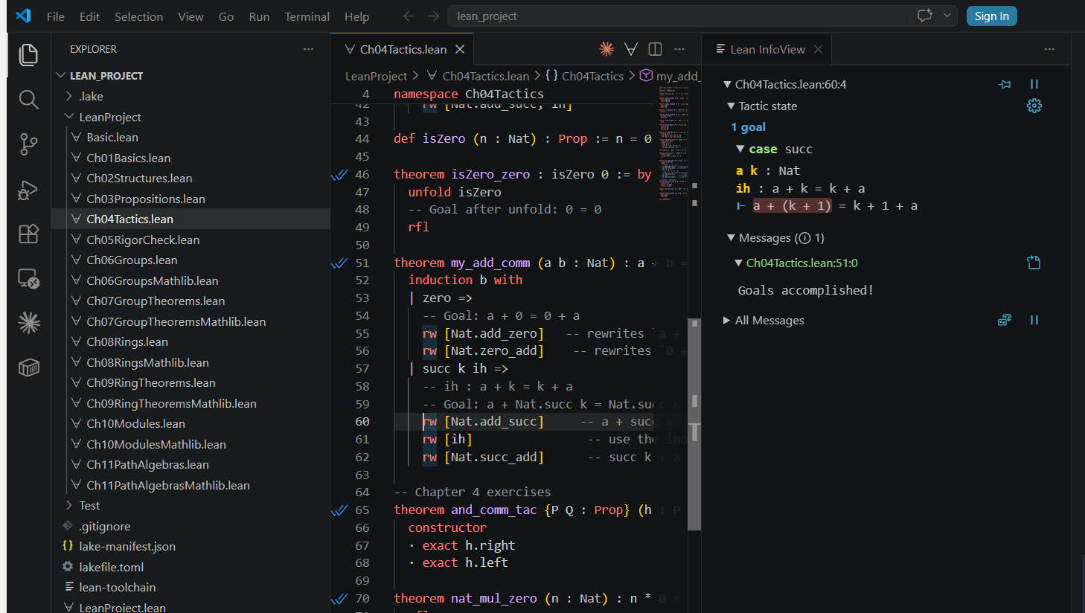Open Explorer's Views and More Actions menu
The width and height of the screenshot is (1085, 613).
point(308,49)
